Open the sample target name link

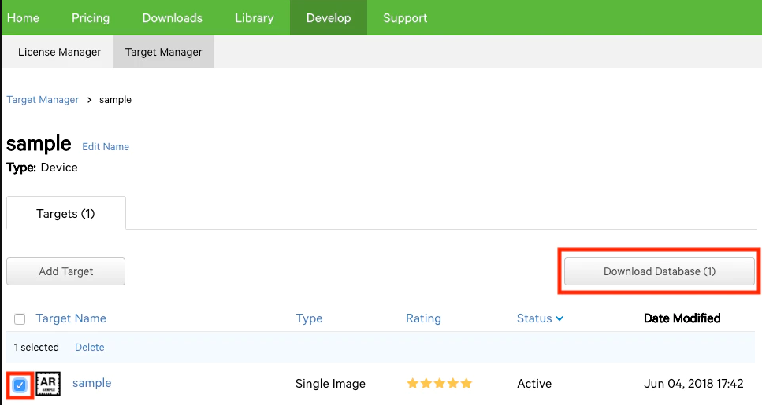pos(91,383)
